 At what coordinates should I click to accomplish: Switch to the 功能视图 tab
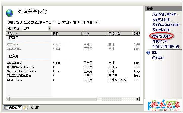[x=13, y=108]
